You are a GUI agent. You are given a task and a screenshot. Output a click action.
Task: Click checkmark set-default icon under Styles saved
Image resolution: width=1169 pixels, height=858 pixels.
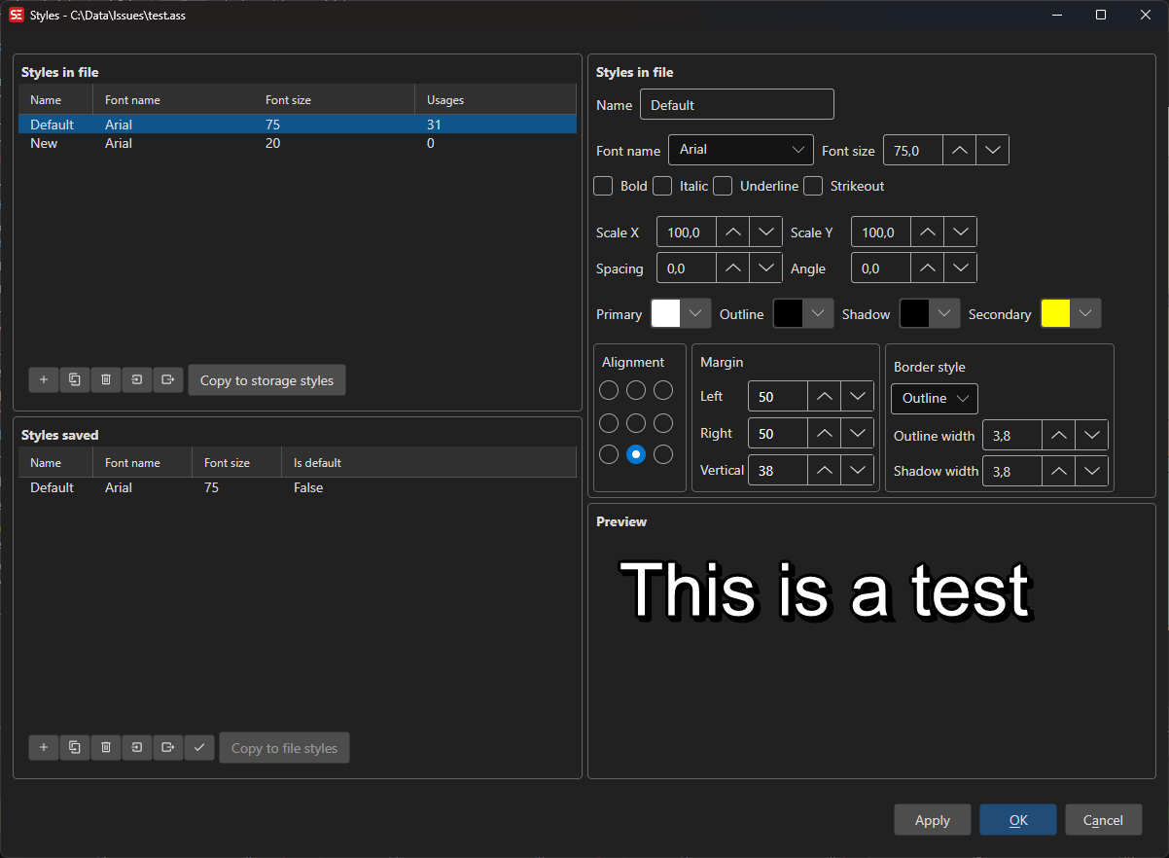pos(199,748)
